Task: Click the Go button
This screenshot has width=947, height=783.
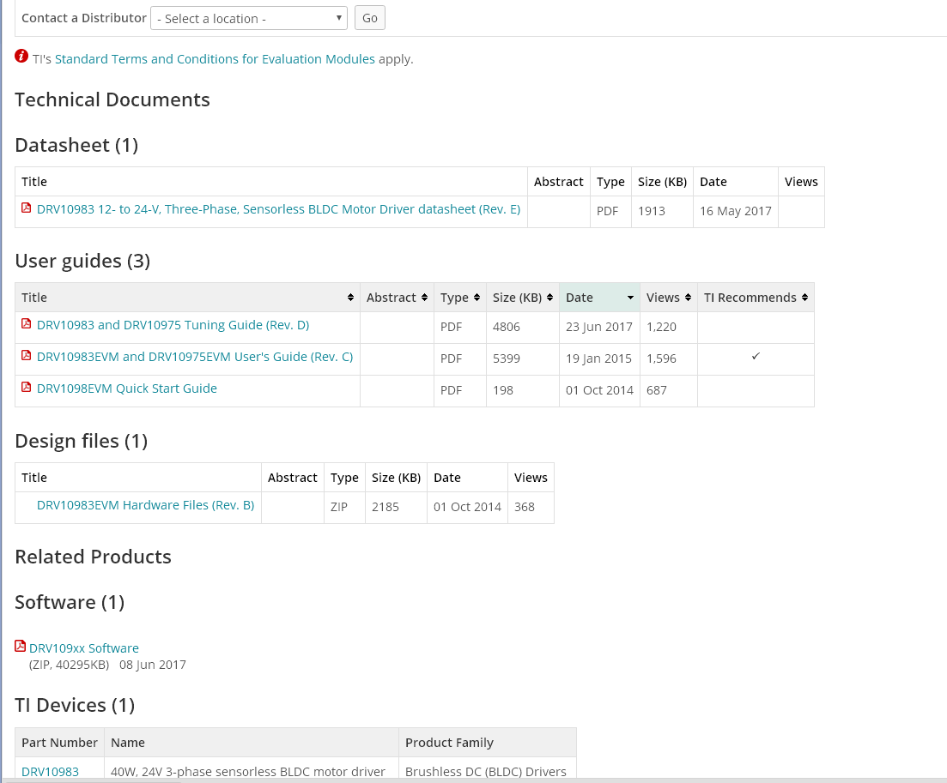Action: tap(370, 18)
